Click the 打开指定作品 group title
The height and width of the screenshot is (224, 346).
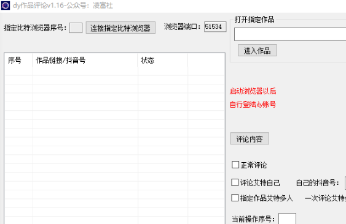[254, 20]
